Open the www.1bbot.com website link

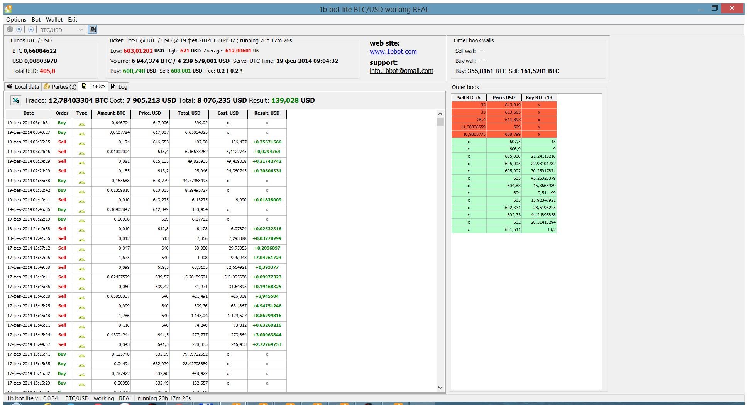(393, 51)
